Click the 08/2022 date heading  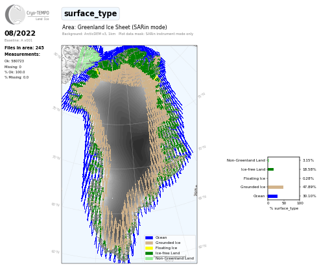pyautogui.click(x=20, y=33)
